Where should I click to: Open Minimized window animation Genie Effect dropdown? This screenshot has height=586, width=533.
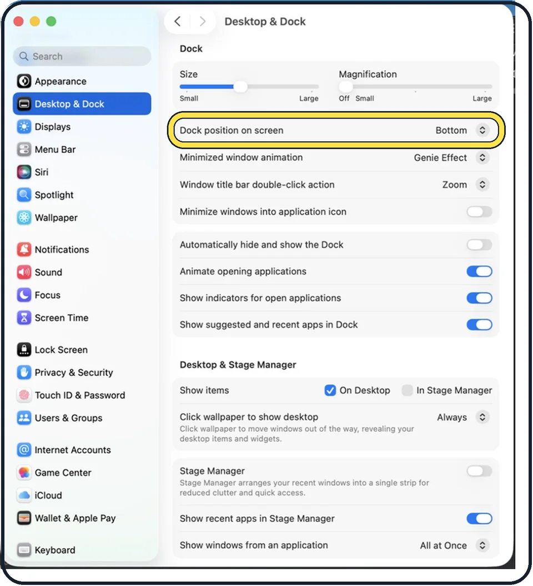(x=482, y=157)
